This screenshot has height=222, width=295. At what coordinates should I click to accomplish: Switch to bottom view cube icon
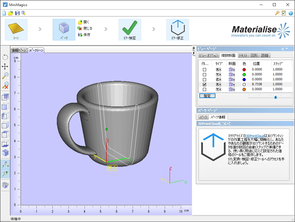point(5,143)
